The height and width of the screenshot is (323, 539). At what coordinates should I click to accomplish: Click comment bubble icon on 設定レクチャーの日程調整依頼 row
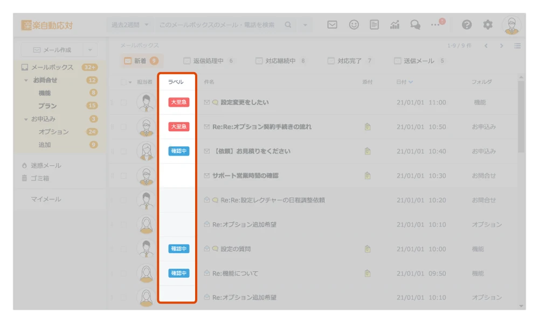215,200
